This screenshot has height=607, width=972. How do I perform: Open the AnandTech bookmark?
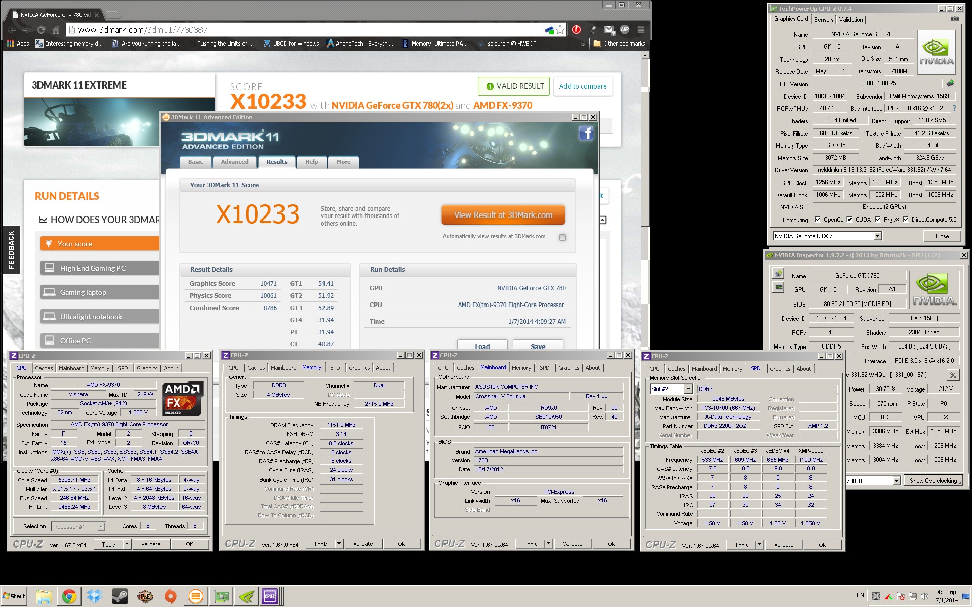pos(360,44)
